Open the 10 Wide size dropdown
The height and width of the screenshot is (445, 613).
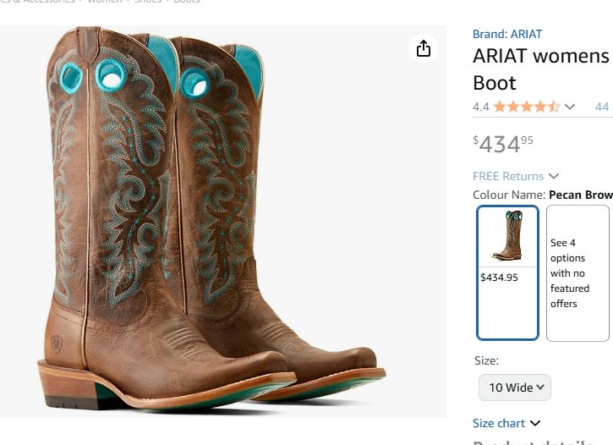pyautogui.click(x=514, y=387)
